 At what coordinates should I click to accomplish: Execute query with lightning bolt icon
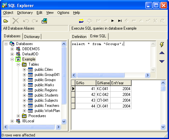click(162, 44)
